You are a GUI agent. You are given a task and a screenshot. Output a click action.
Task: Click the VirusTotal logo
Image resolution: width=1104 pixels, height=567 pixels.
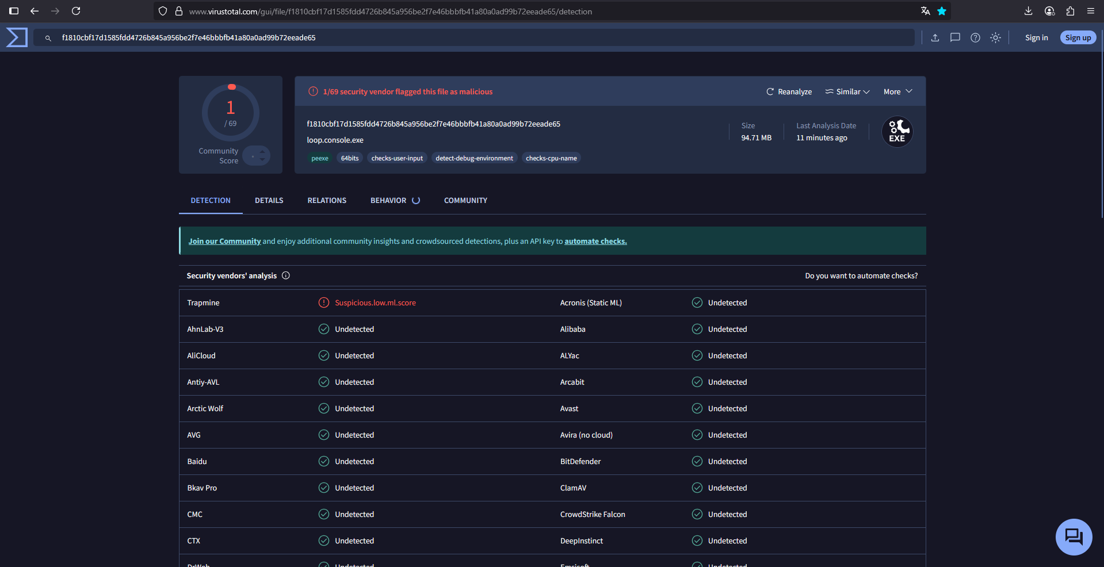click(x=17, y=37)
